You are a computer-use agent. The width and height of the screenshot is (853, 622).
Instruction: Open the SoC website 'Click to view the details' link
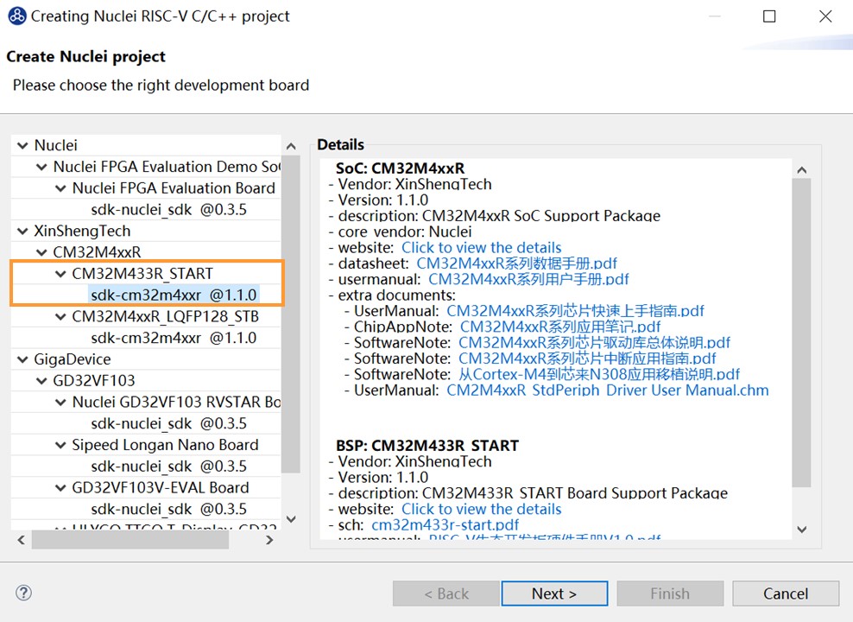click(x=482, y=248)
